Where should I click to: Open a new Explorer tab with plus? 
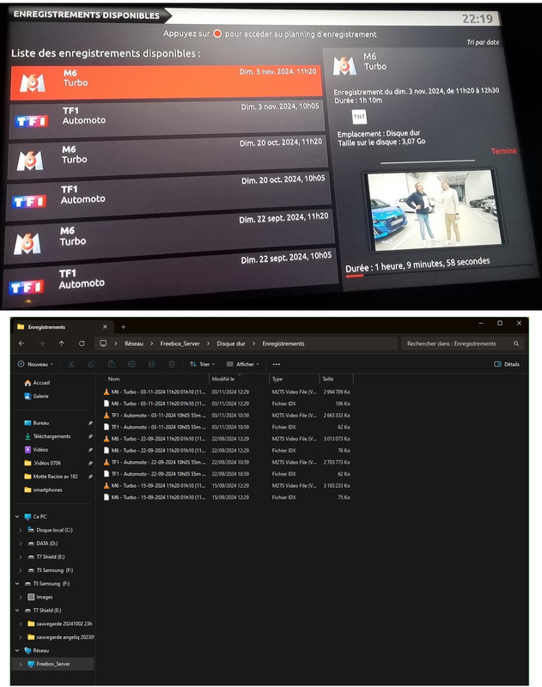tap(123, 327)
